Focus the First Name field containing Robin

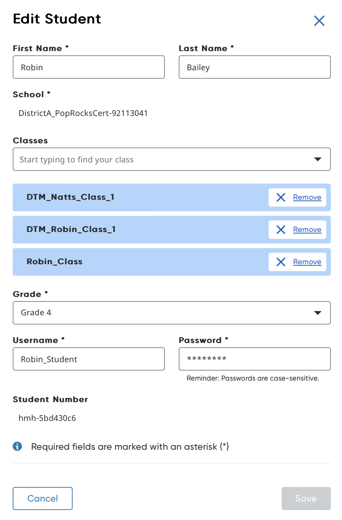(89, 67)
